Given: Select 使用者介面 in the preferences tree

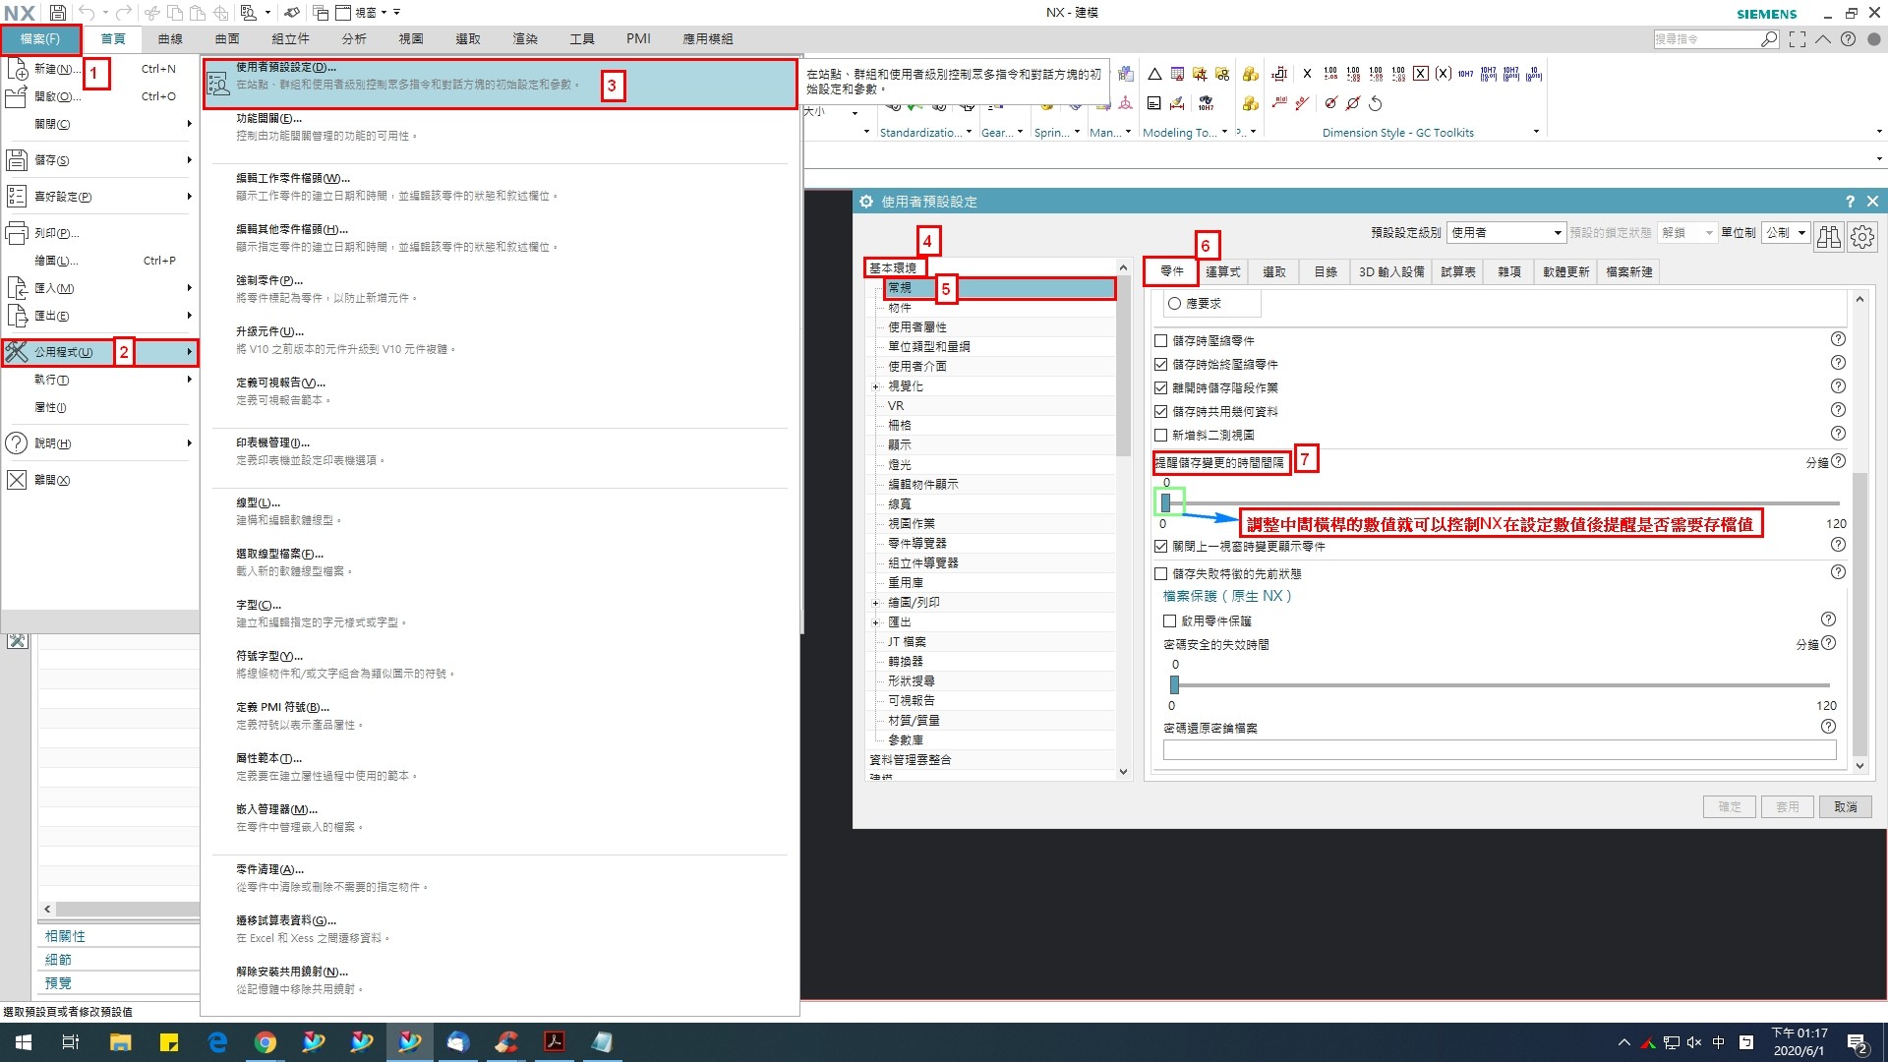Looking at the screenshot, I should (917, 367).
